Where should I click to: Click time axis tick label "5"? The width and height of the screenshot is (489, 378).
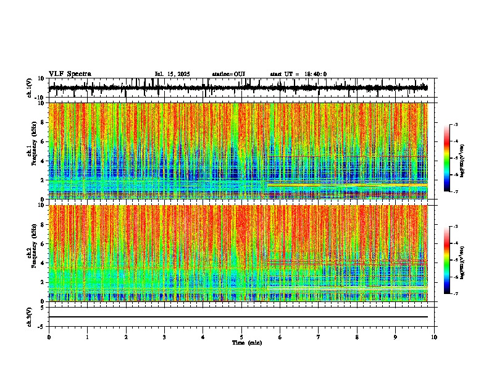point(241,337)
